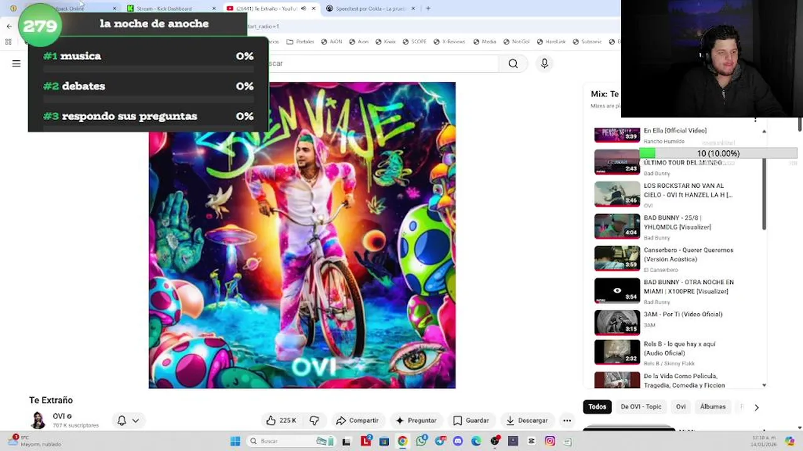Go back with browser back arrow

tap(9, 26)
